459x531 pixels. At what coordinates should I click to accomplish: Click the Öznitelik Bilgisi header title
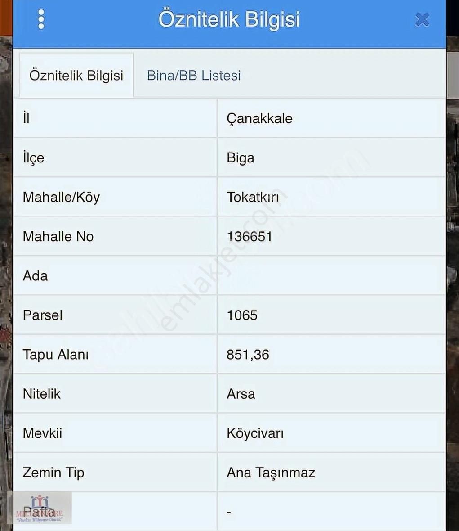coord(229,19)
